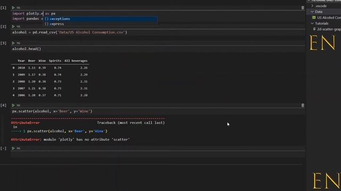
Task: Click the 'Spirits' column header
Action: [x=55, y=61]
